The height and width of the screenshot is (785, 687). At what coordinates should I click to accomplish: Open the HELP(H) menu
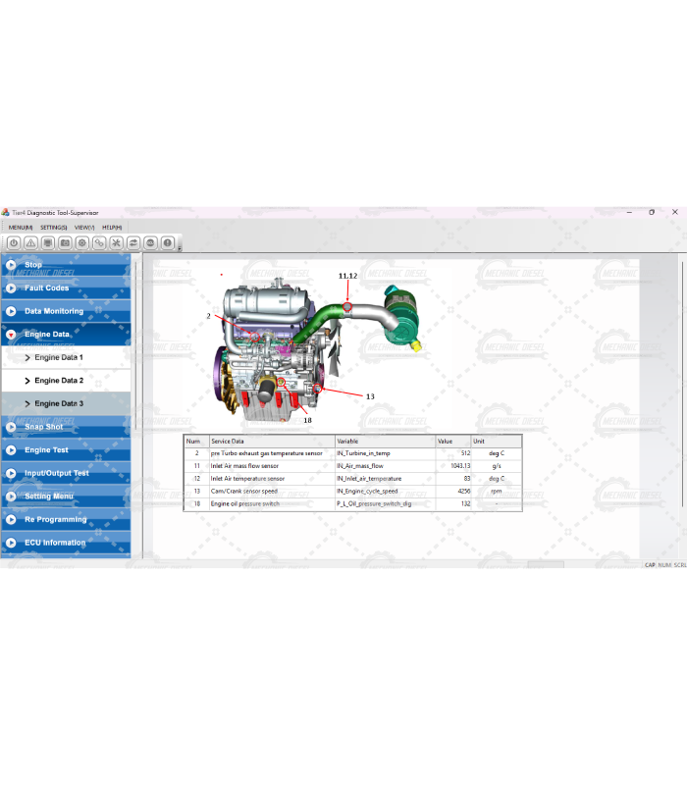pyautogui.click(x=112, y=227)
